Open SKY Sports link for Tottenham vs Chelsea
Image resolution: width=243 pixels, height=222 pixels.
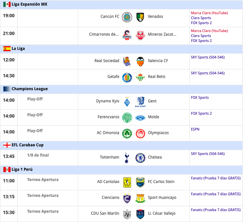(x=208, y=154)
